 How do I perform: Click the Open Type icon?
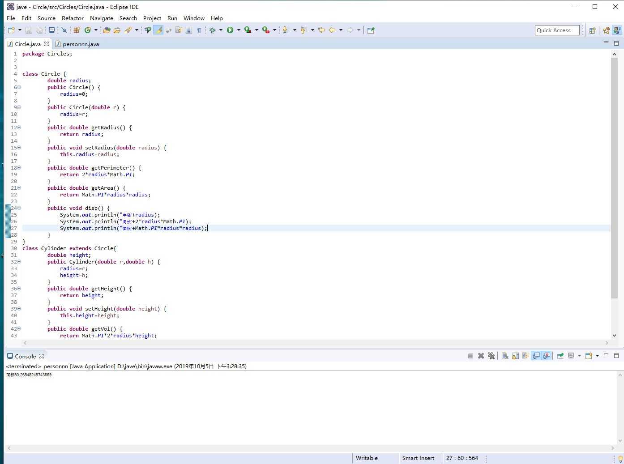tap(107, 30)
